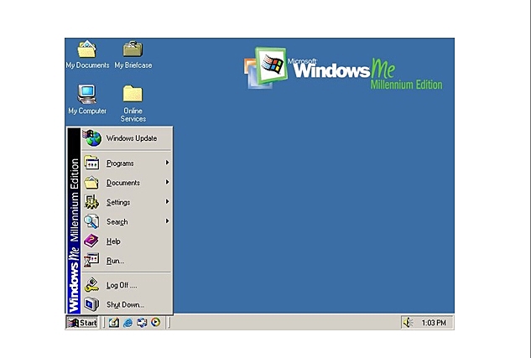Choose Run... menu entry
This screenshot has width=531, height=358.
coord(127,261)
